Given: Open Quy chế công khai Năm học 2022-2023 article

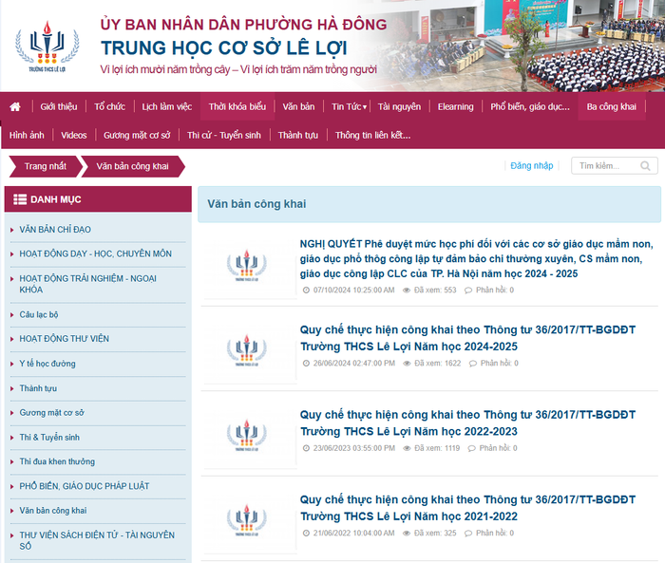Looking at the screenshot, I should click(x=467, y=423).
